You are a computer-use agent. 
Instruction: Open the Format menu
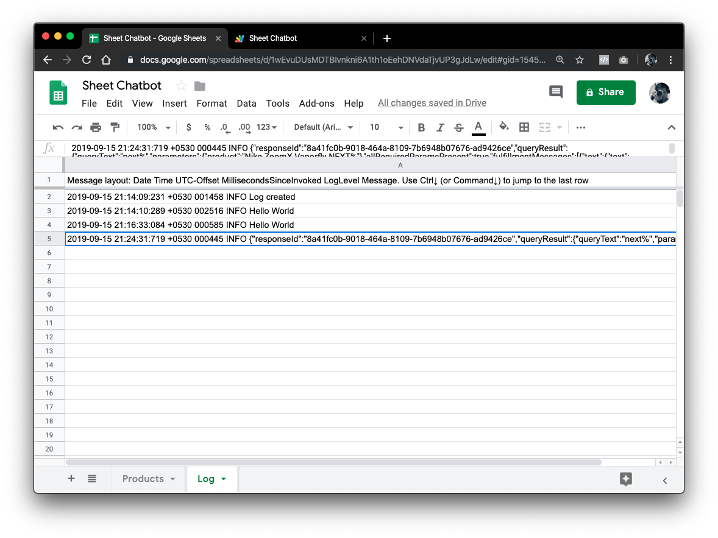211,104
